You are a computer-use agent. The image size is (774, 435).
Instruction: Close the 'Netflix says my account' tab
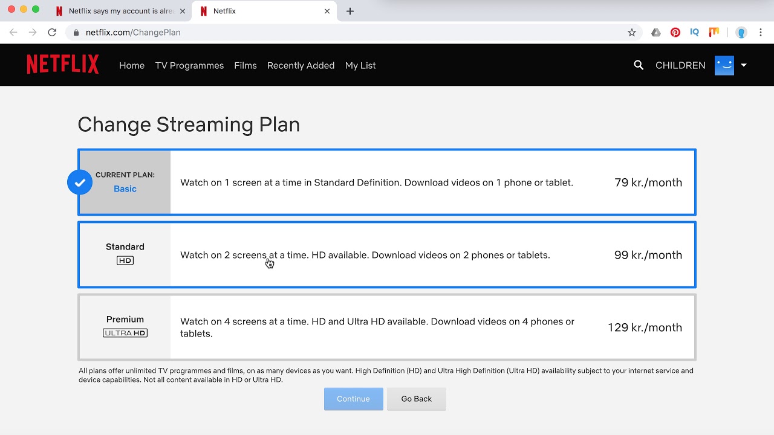pyautogui.click(x=183, y=11)
